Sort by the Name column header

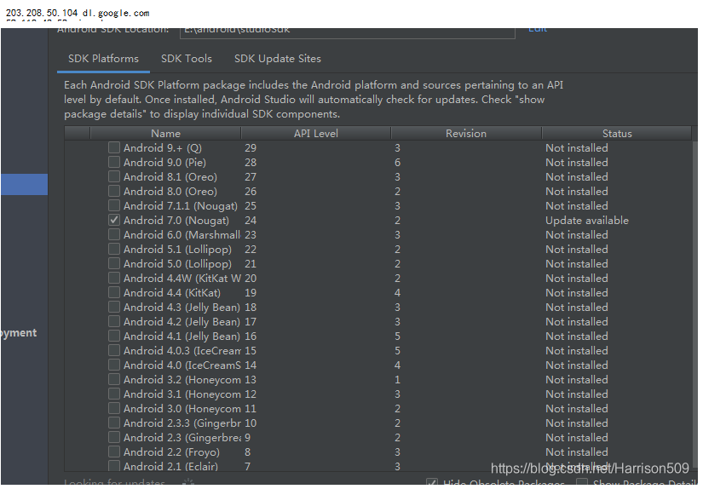[165, 134]
